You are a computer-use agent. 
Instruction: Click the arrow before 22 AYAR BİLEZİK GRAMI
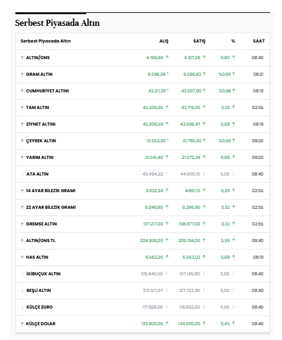(x=22, y=208)
